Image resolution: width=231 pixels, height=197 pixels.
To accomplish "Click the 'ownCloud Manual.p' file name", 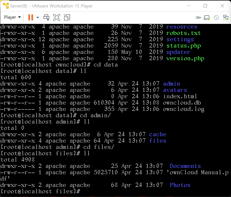I will coord(199,173).
